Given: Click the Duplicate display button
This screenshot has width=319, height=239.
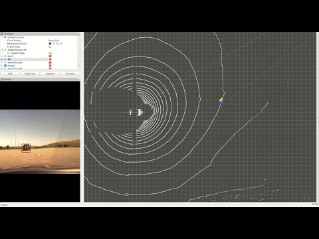Looking at the screenshot, I should (30, 74).
